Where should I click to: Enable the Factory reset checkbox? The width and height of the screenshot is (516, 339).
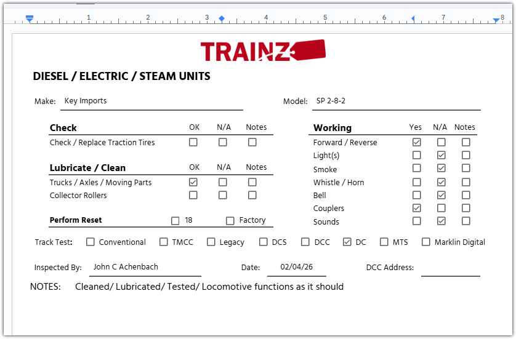tap(230, 220)
